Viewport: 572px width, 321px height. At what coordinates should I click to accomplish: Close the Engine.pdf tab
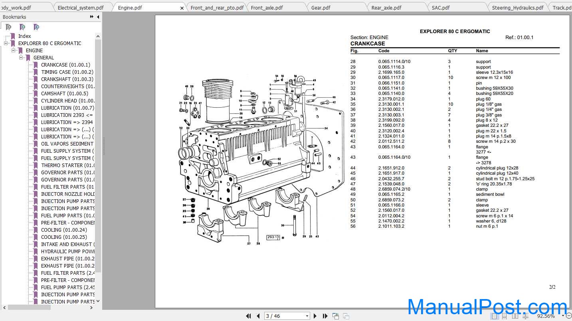point(182,8)
